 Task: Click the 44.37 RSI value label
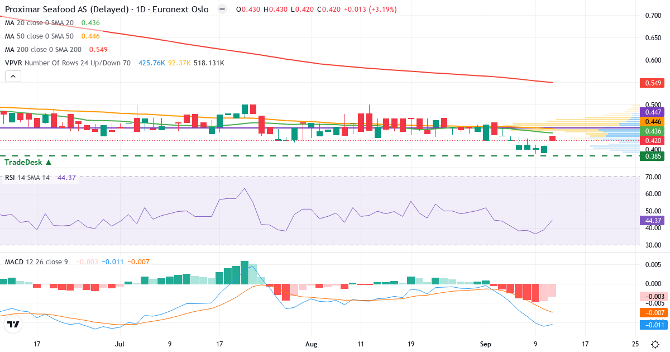click(x=653, y=221)
